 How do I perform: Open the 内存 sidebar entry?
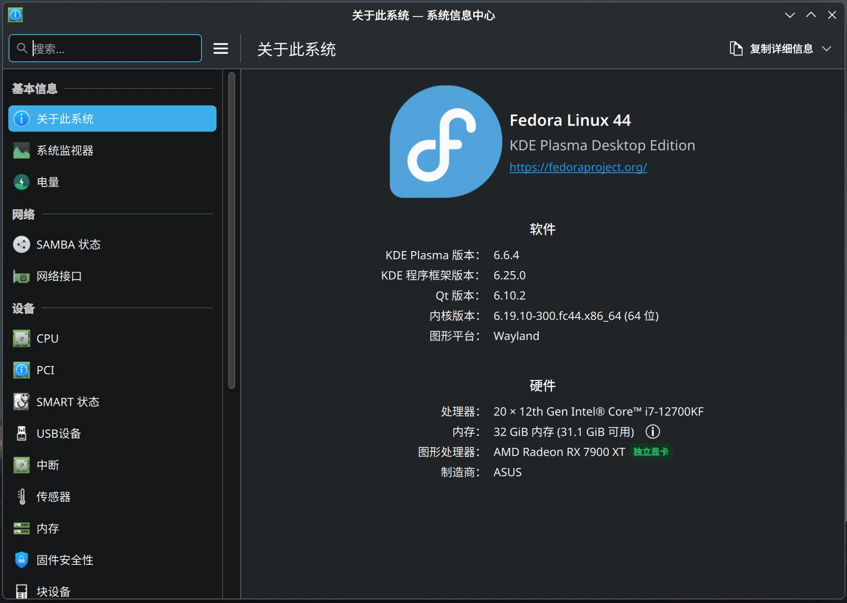(112, 528)
